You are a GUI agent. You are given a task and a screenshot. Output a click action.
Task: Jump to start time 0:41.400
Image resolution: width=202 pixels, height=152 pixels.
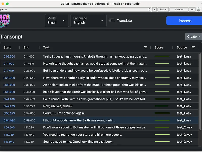click(9, 99)
